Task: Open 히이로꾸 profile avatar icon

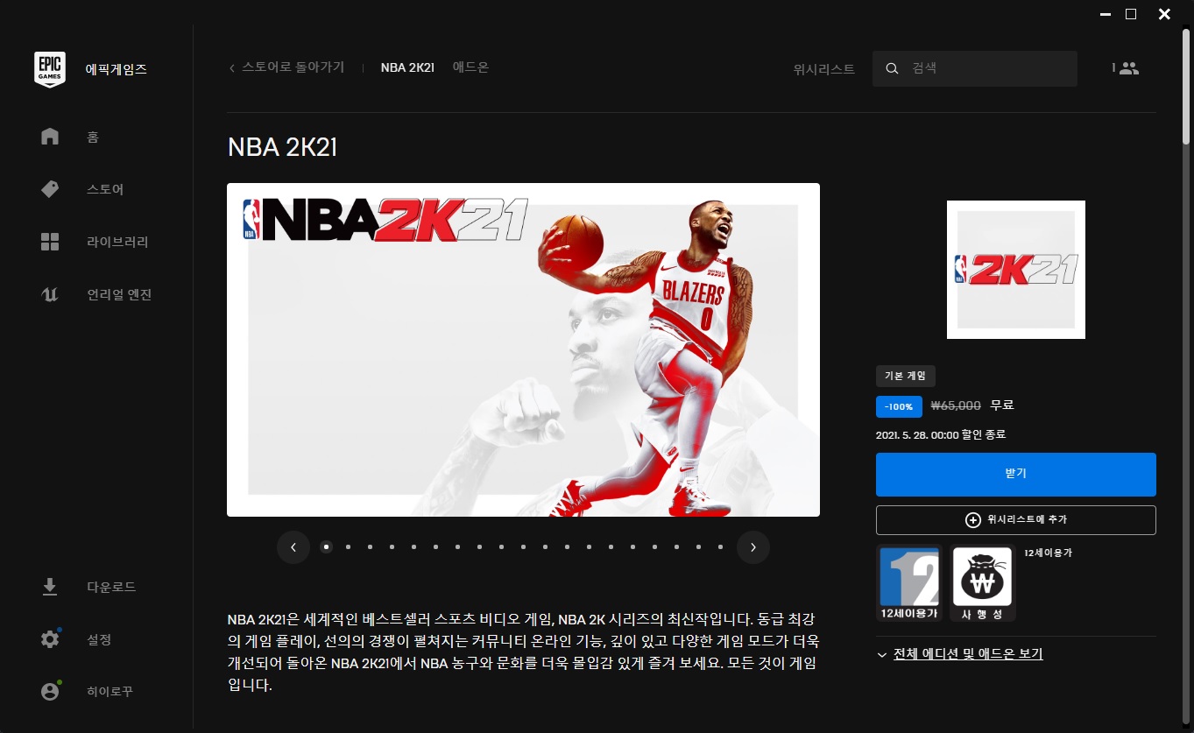Action: (50, 692)
